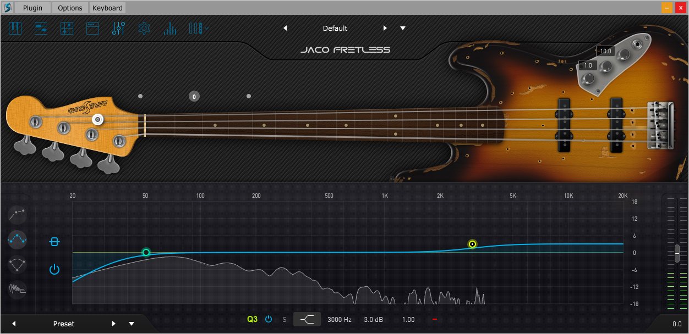Expand the EQ Preset dropdown menu

(x=132, y=324)
